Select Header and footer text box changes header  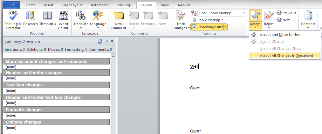pyautogui.click(x=57, y=97)
